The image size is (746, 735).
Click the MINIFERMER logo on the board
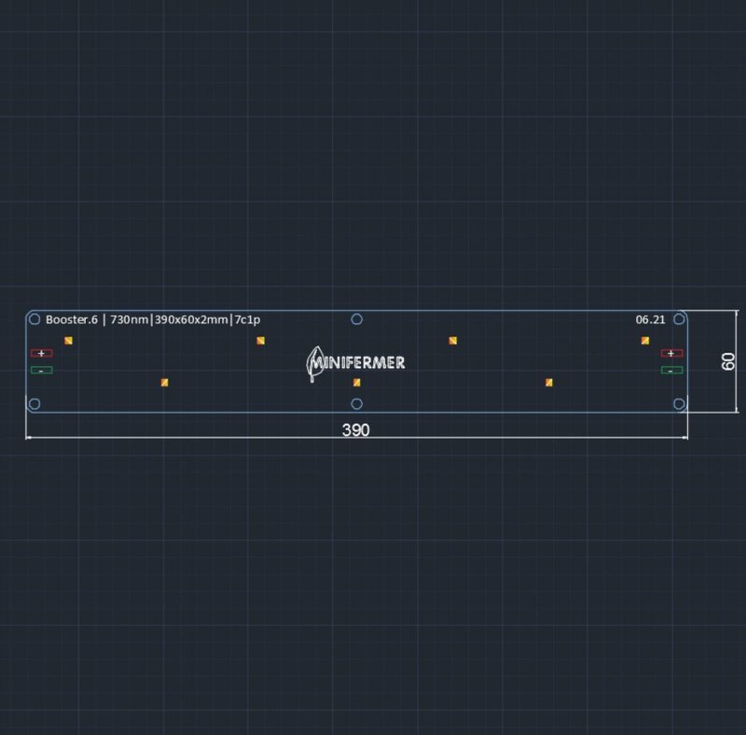355,363
